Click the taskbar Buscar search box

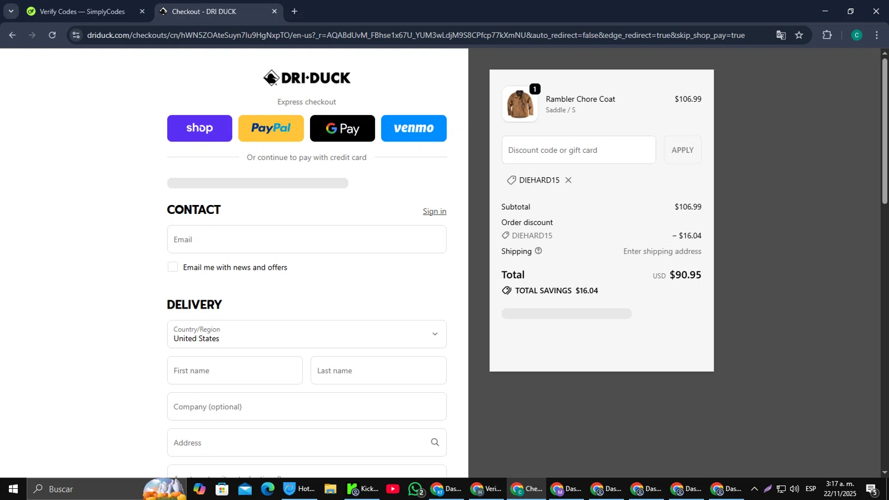pyautogui.click(x=107, y=489)
